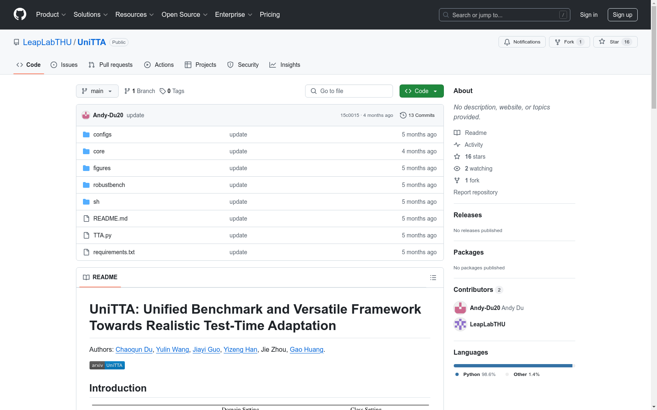Open the LeapLabTHU owner link
The height and width of the screenshot is (410, 657).
pos(47,42)
